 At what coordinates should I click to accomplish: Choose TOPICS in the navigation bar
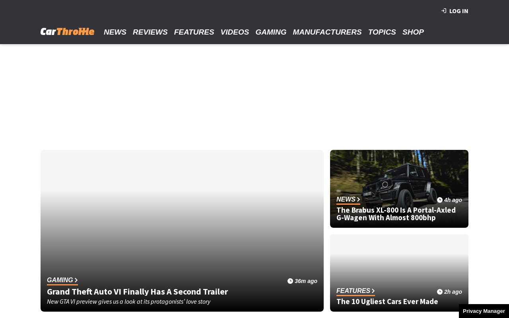click(x=382, y=32)
